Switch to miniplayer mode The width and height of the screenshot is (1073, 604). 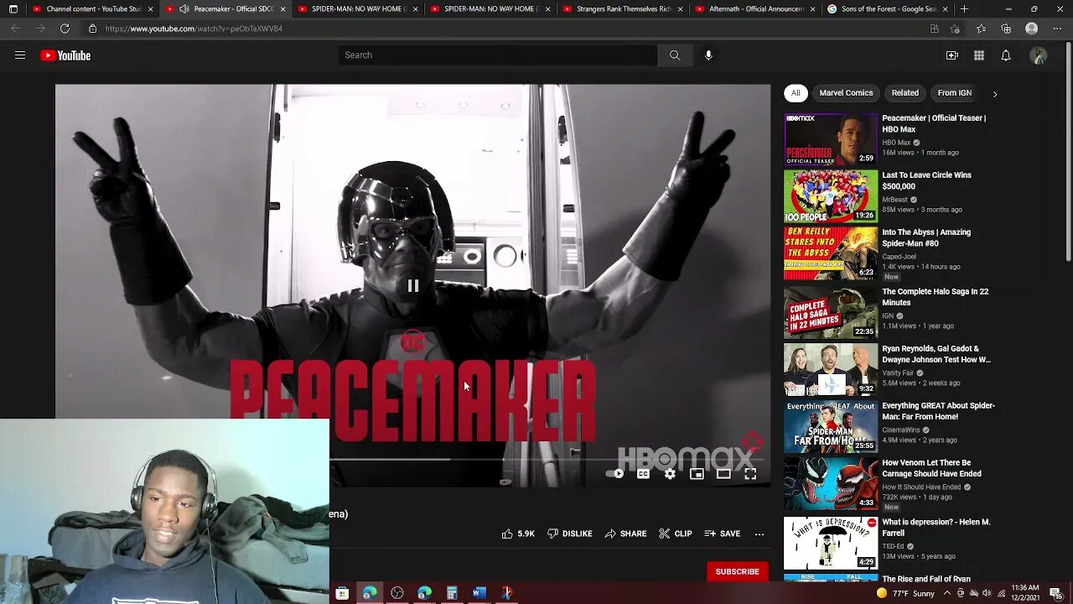click(697, 474)
